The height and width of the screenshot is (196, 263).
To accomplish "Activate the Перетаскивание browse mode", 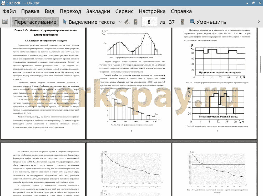I will point(35,22).
